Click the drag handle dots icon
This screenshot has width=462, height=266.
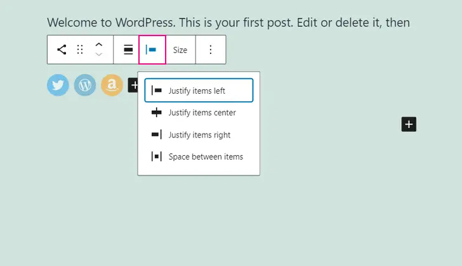coord(80,49)
